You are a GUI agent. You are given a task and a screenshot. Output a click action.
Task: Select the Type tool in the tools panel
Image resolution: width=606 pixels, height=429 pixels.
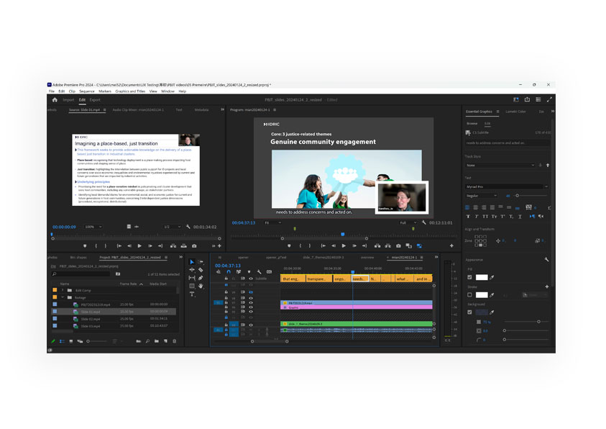[x=192, y=294]
